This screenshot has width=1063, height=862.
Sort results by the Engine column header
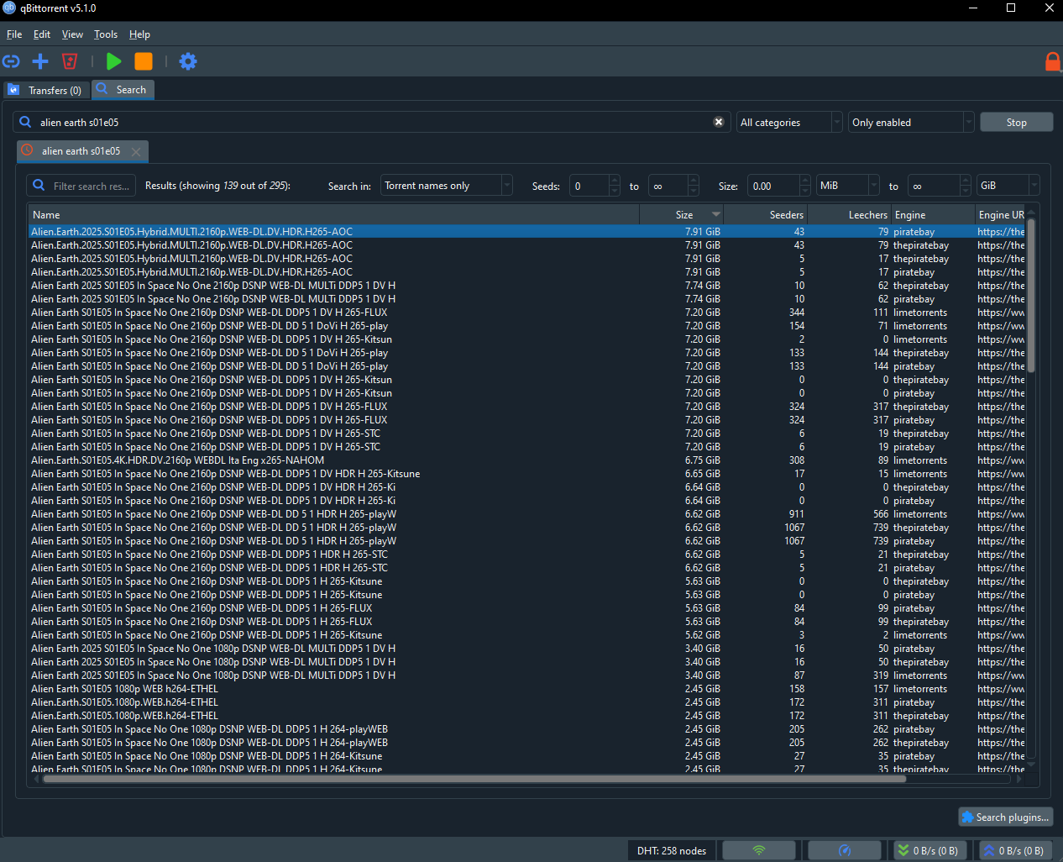[x=933, y=215]
